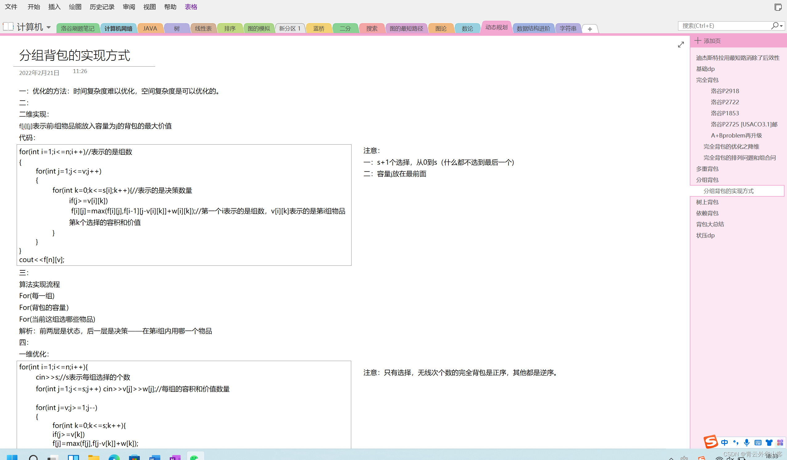Image resolution: width=787 pixels, height=460 pixels.
Task: Switch to 数据结构进阶 section tab
Action: tap(533, 28)
